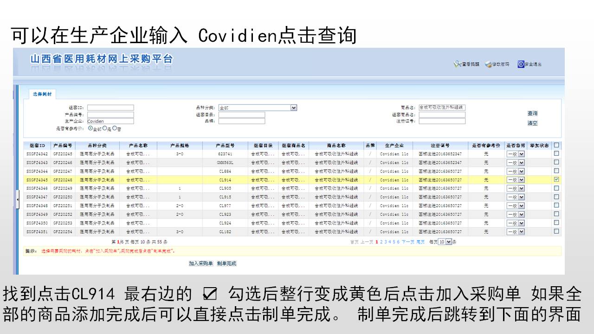594x334 pixels.
Task: Open 是否急需 dropdown on the CL914 row
Action: point(521,180)
